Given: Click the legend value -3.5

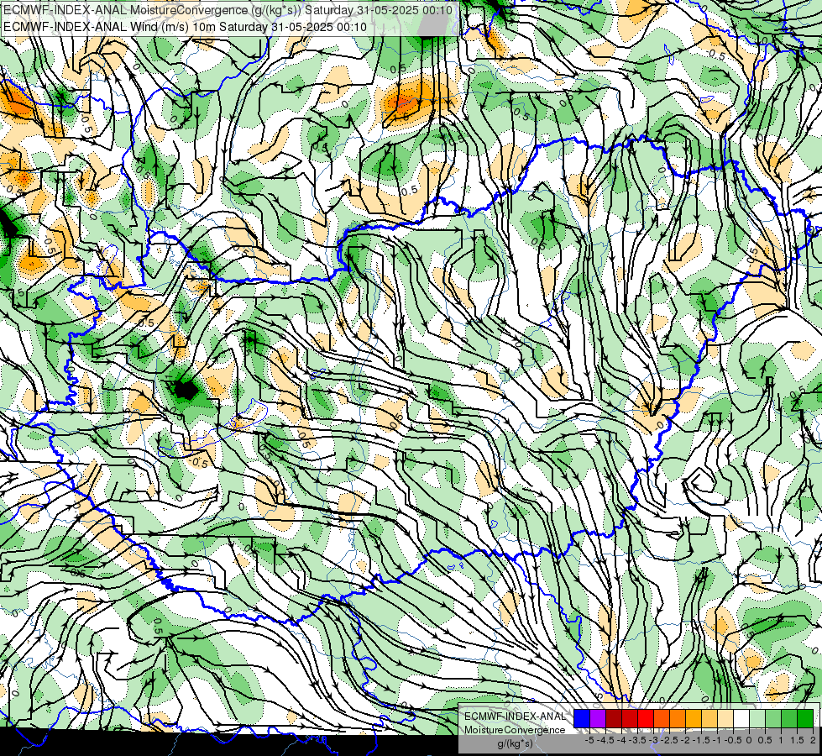Looking at the screenshot, I should [637, 740].
